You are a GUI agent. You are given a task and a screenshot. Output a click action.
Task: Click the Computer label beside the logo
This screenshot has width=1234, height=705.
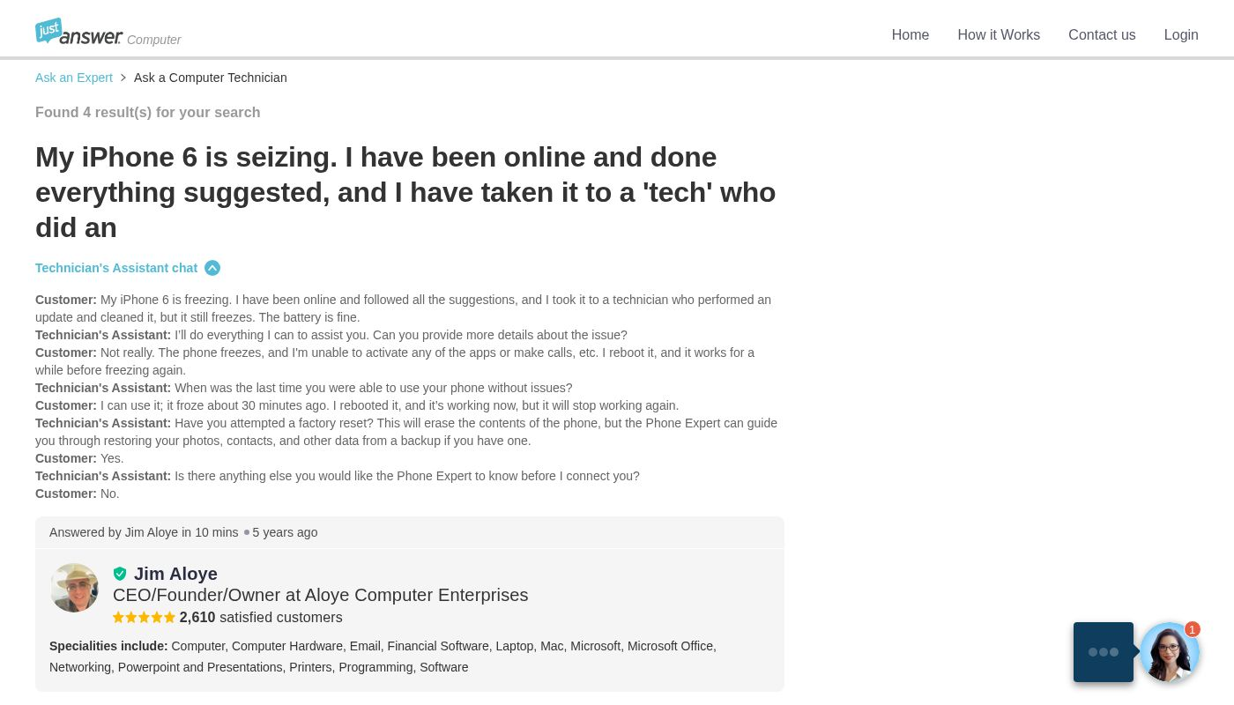pyautogui.click(x=154, y=40)
